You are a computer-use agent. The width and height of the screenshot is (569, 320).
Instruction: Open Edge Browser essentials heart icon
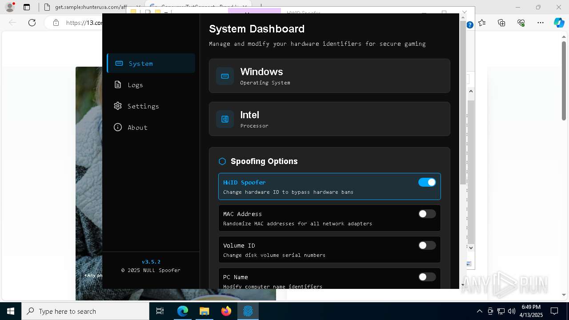coord(521,23)
